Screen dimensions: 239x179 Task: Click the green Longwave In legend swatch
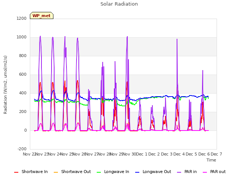[99, 172]
